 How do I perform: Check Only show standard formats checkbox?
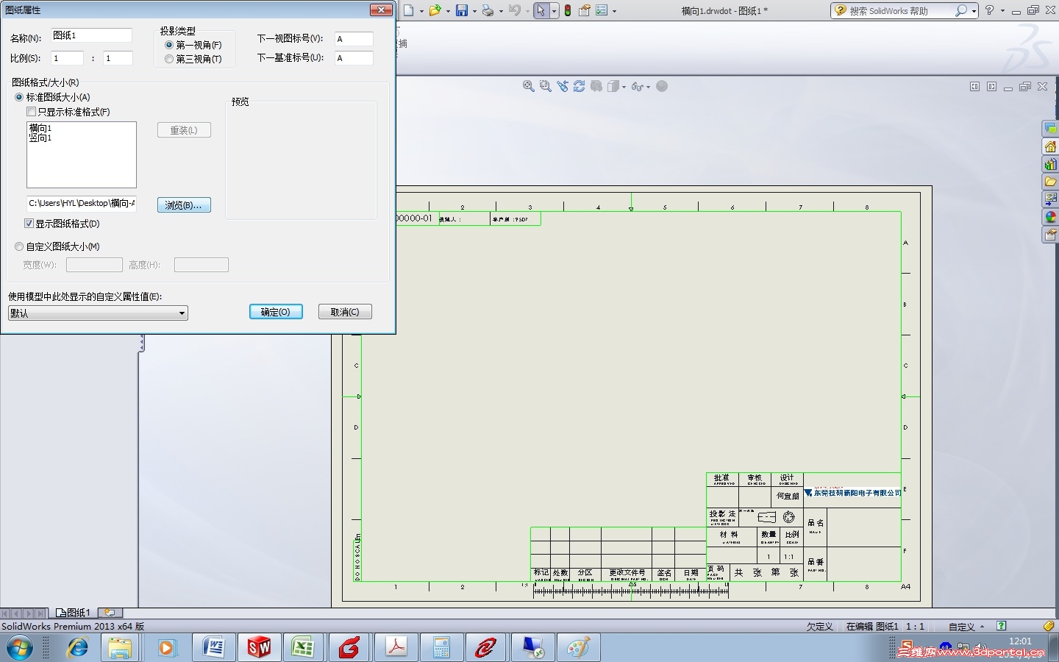point(31,112)
